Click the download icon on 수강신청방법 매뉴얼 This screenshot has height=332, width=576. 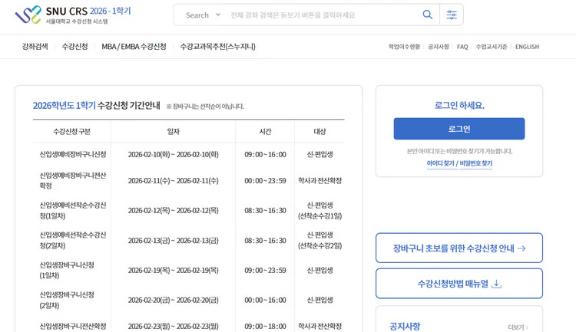click(x=497, y=284)
